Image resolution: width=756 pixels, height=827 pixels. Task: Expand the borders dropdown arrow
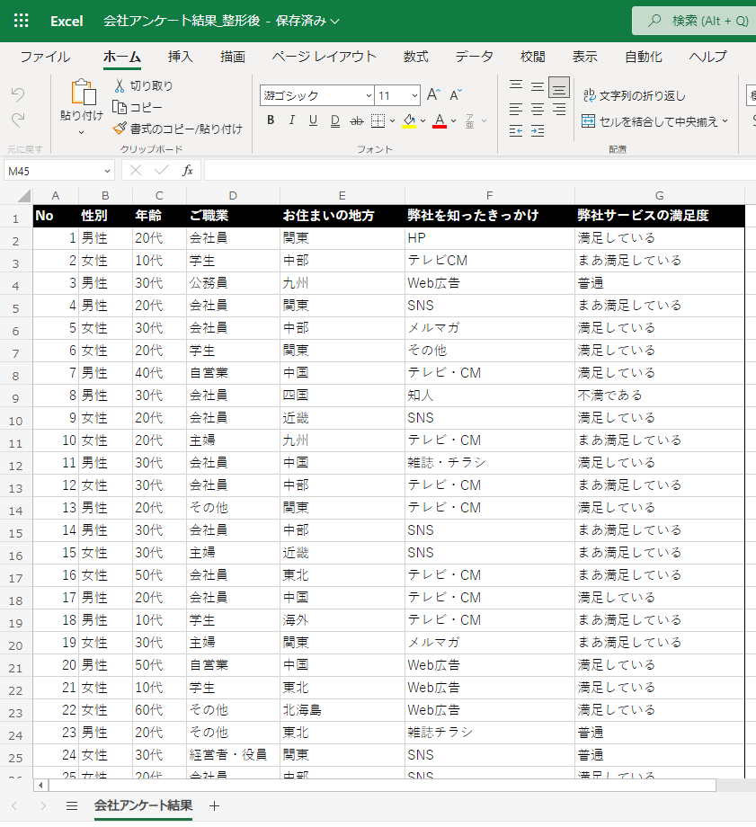[x=392, y=120]
